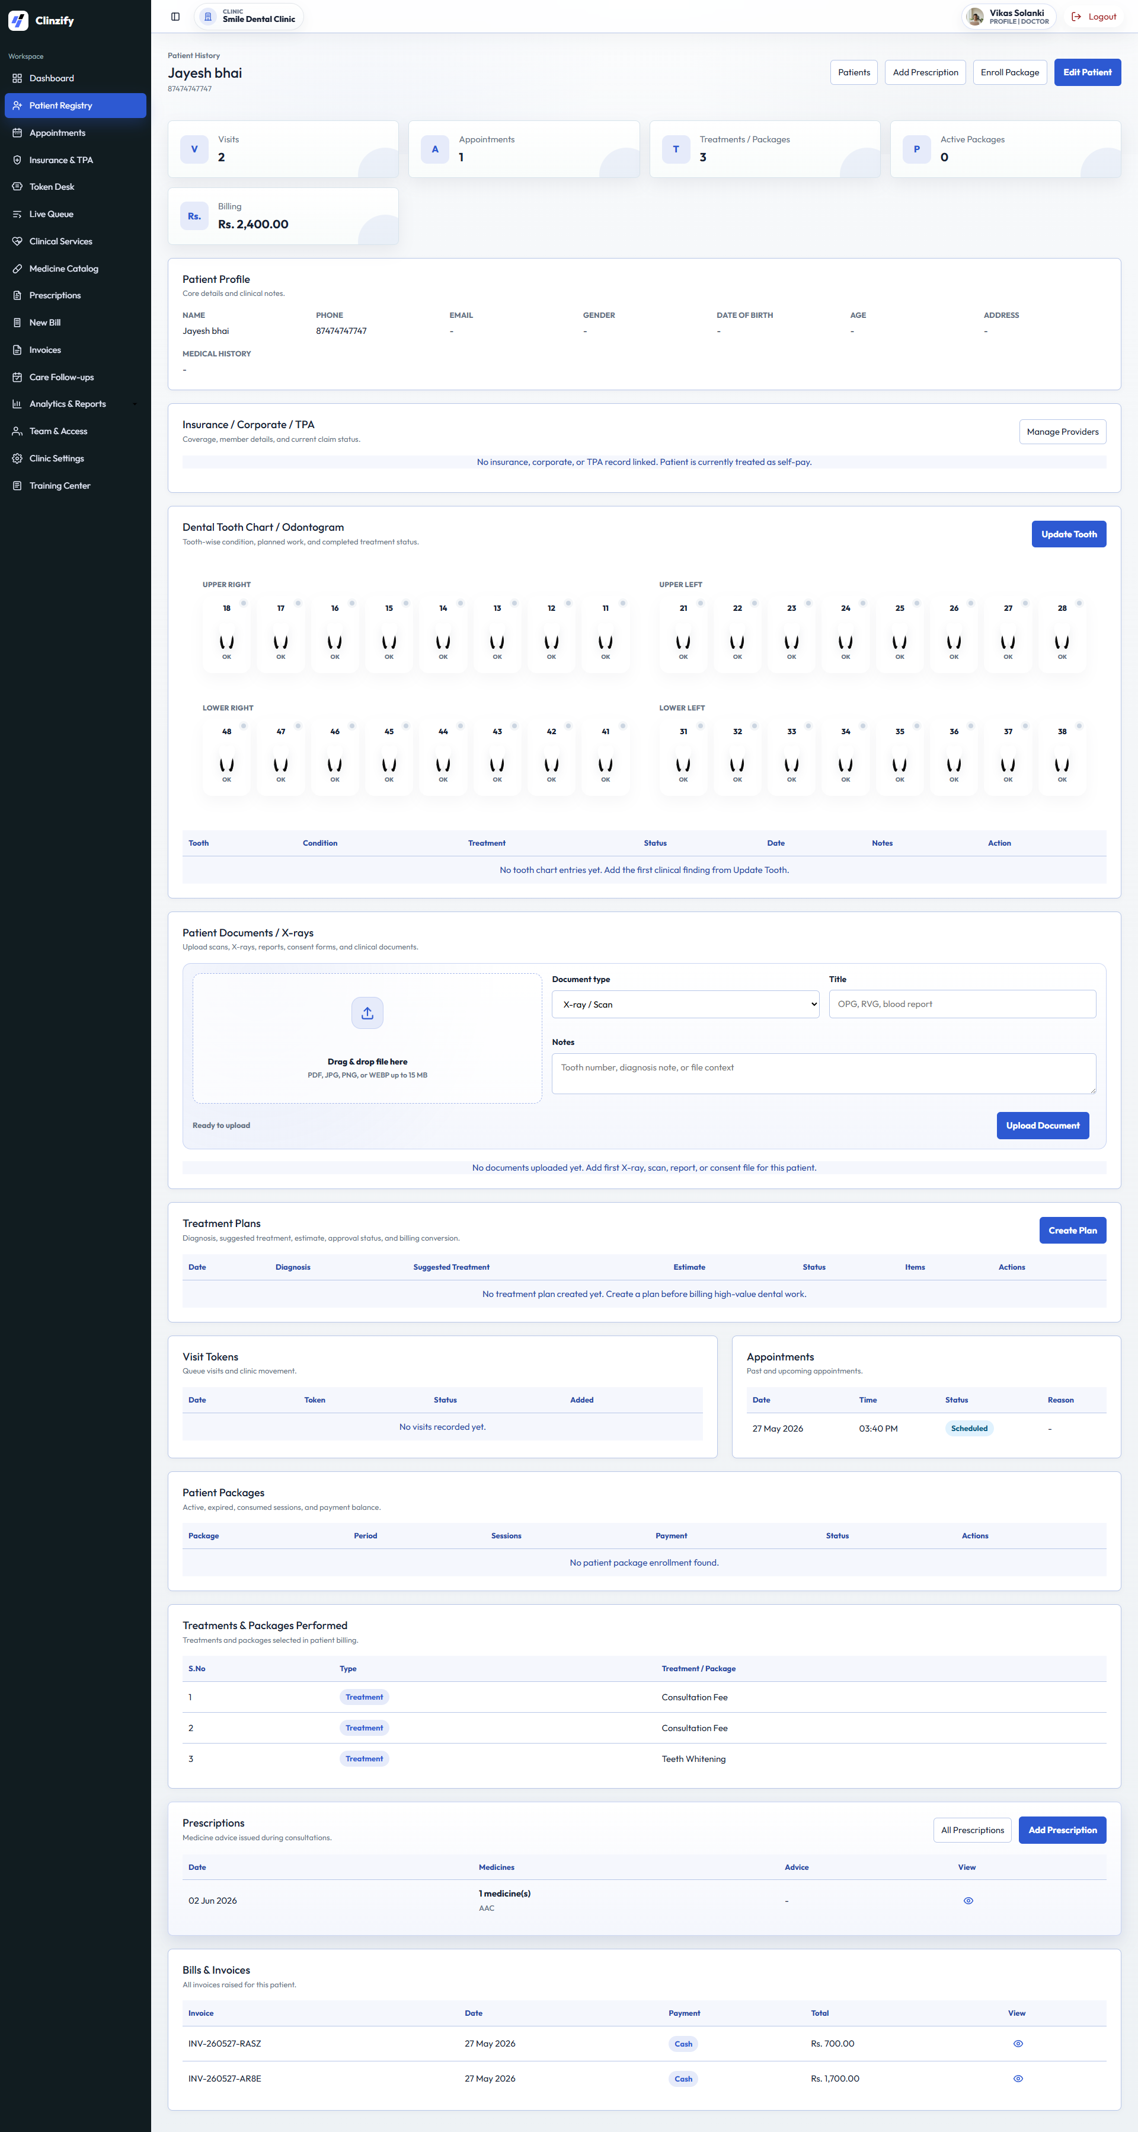1138x2132 pixels.
Task: Click Manage Providers button
Action: 1063,432
